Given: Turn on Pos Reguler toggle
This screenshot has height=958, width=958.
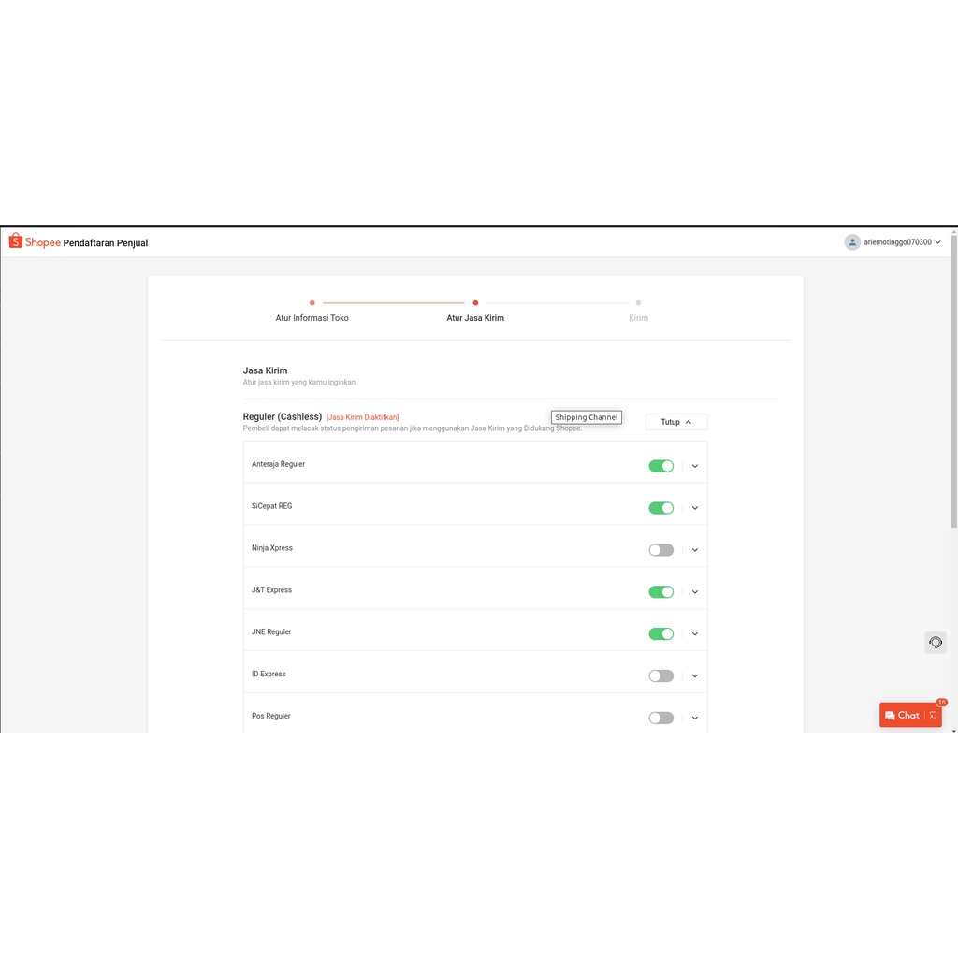Looking at the screenshot, I should coord(660,718).
